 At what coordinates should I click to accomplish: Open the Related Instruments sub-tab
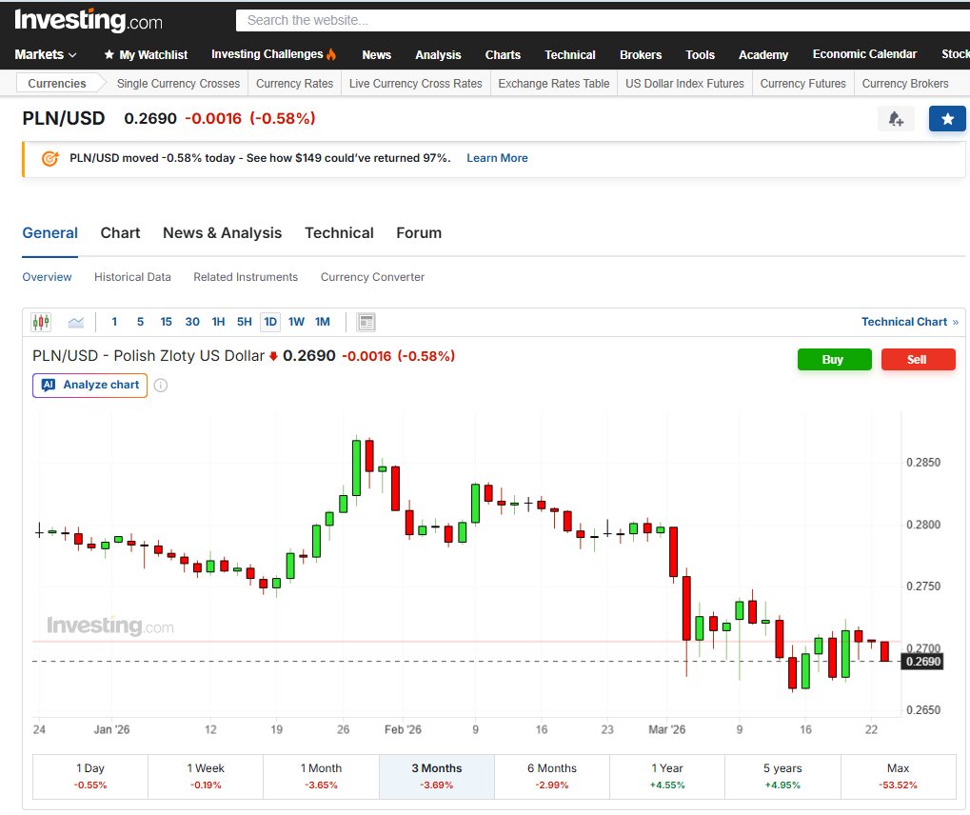pyautogui.click(x=246, y=277)
